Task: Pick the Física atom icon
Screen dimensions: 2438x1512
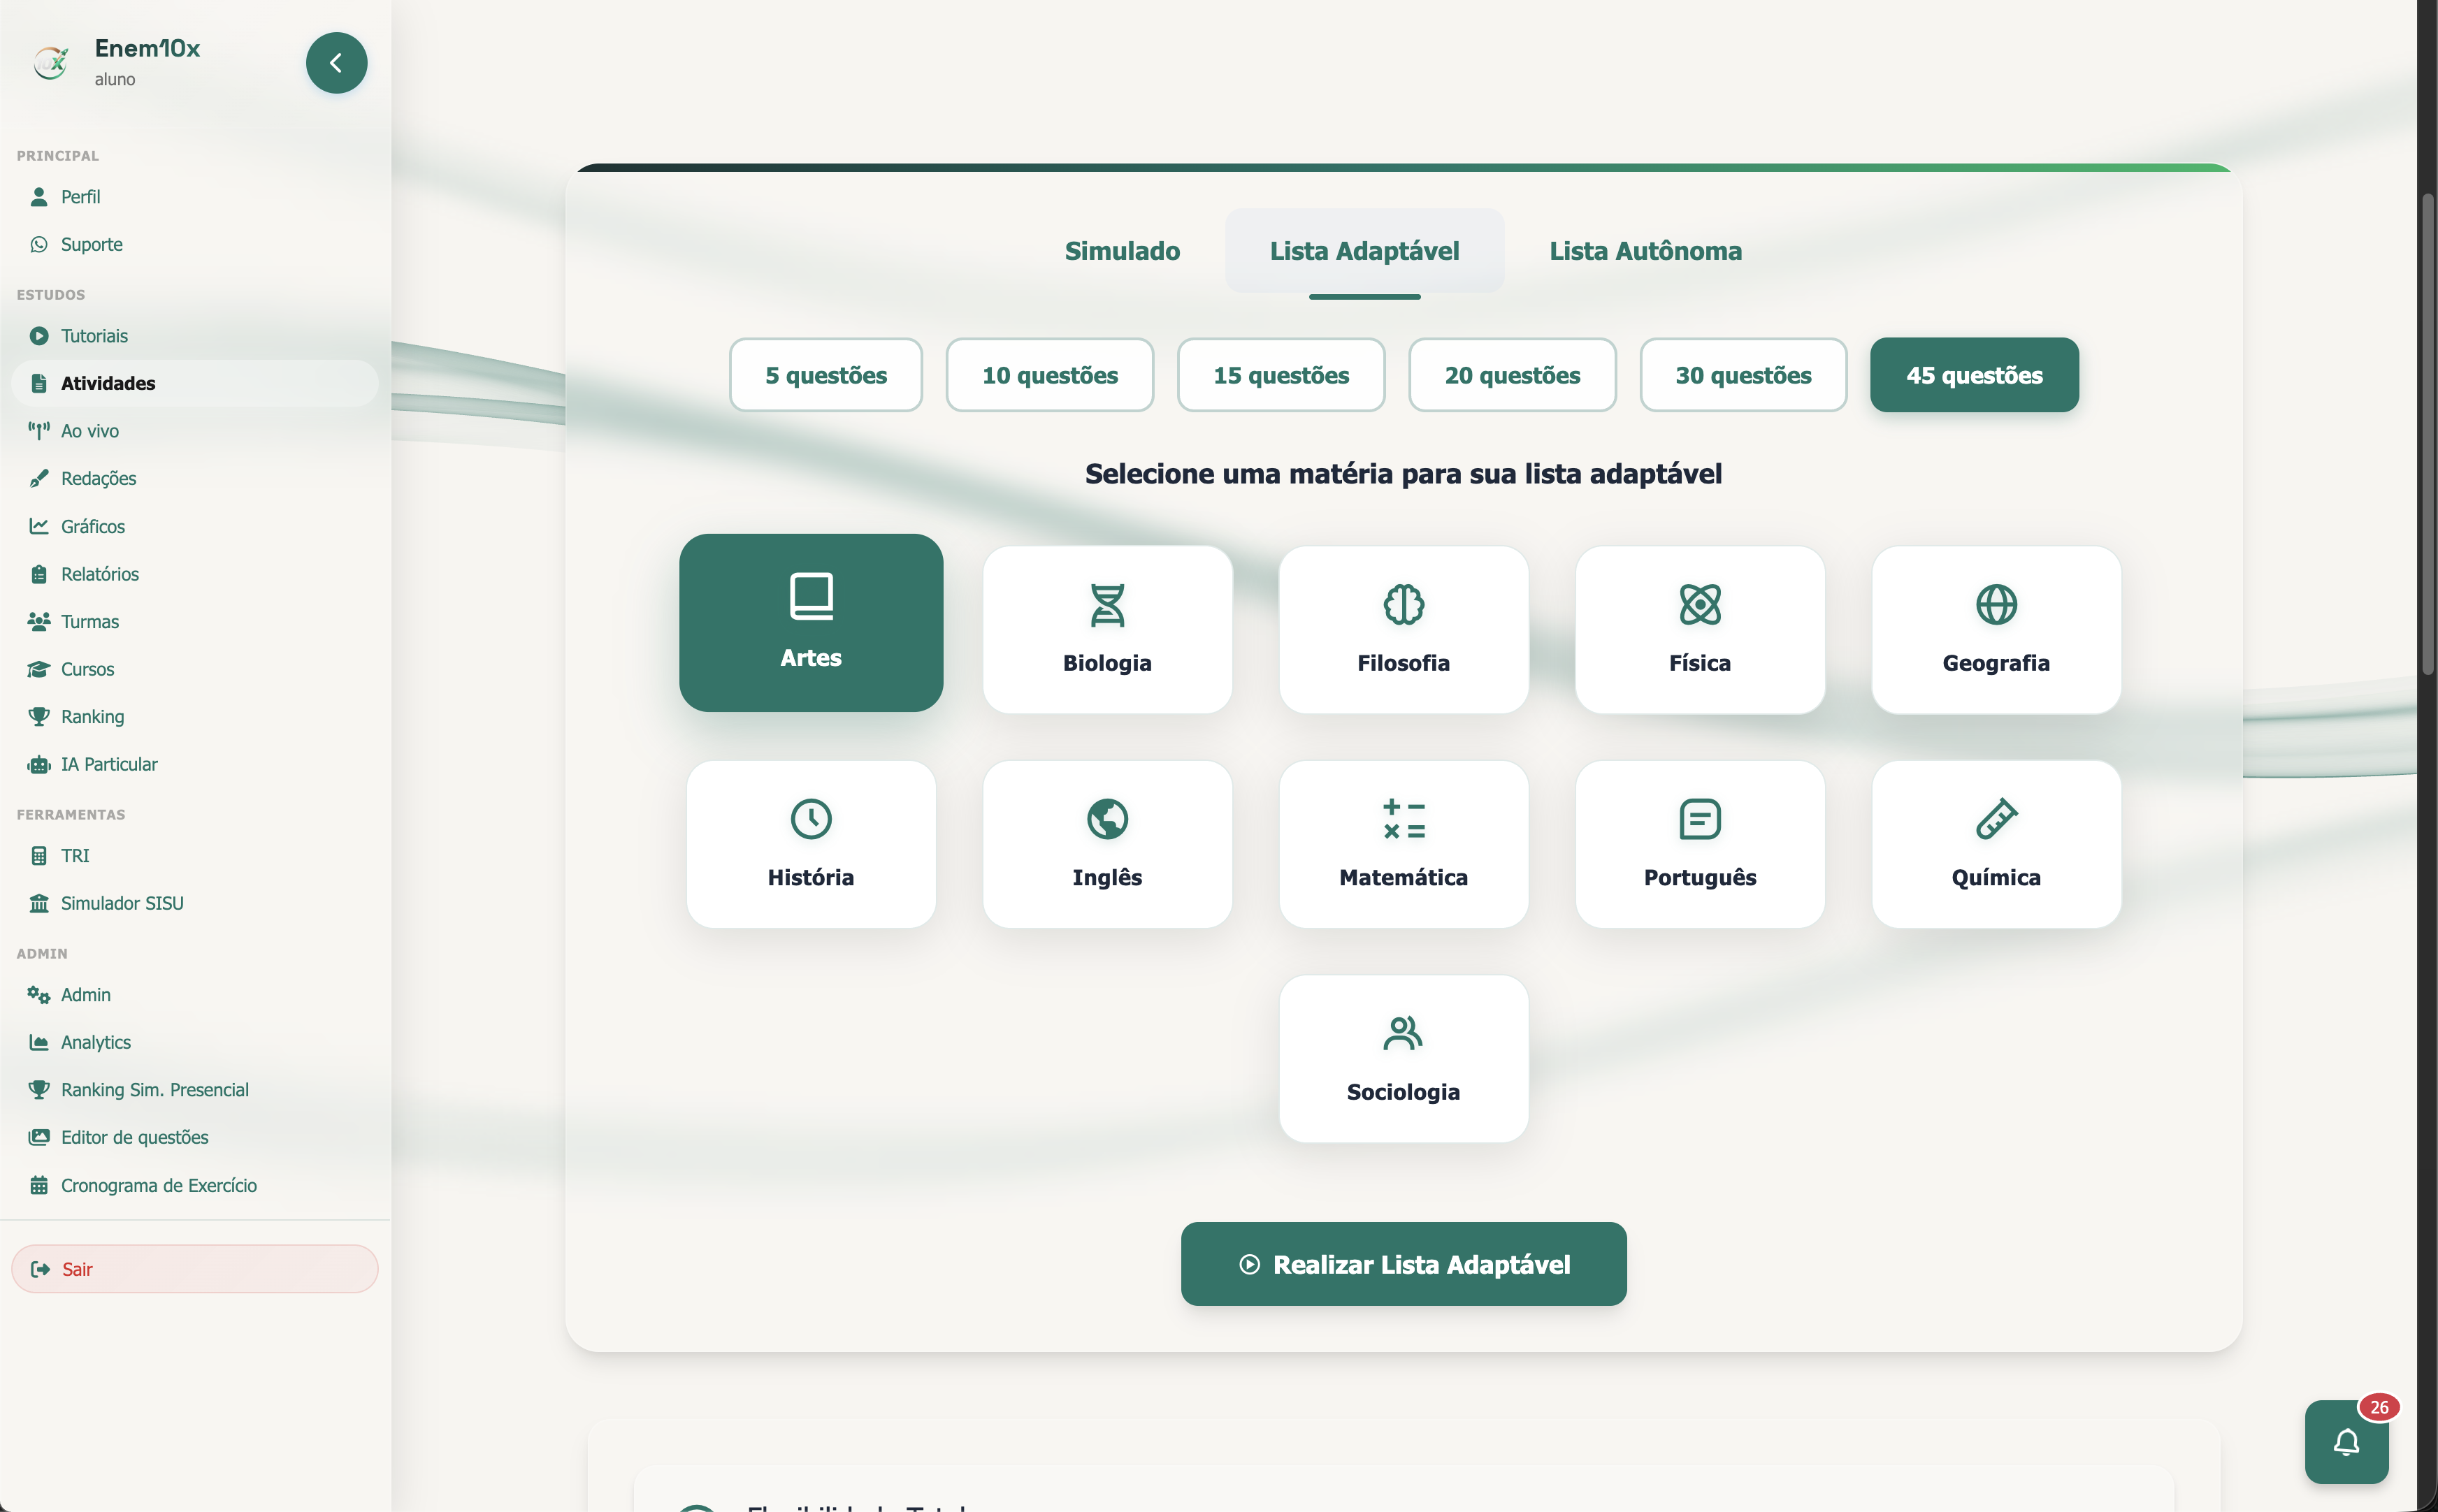Action: click(1698, 604)
